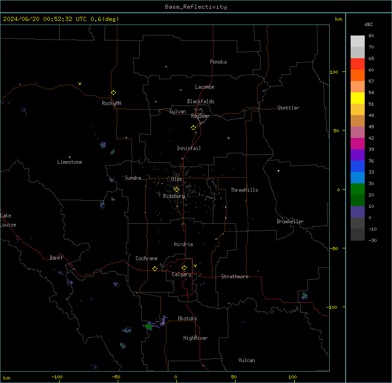
Task: Select the Airdrie city label
Action: 183,244
